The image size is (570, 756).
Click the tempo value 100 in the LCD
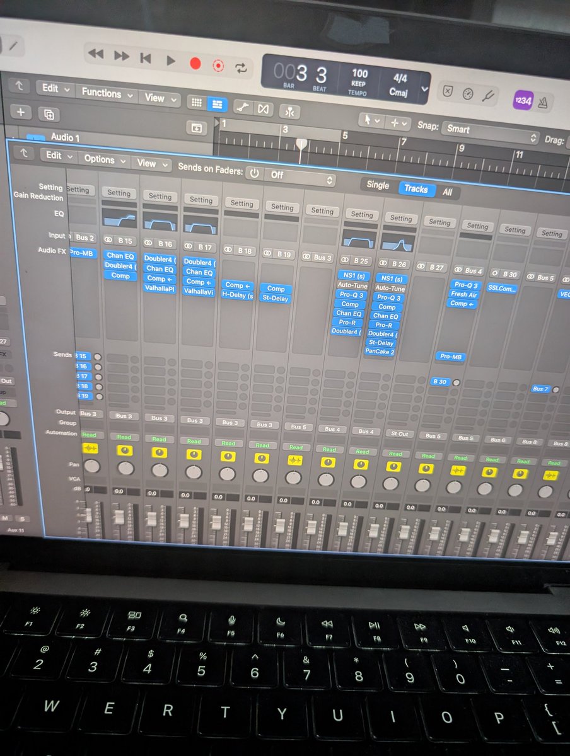pos(360,74)
